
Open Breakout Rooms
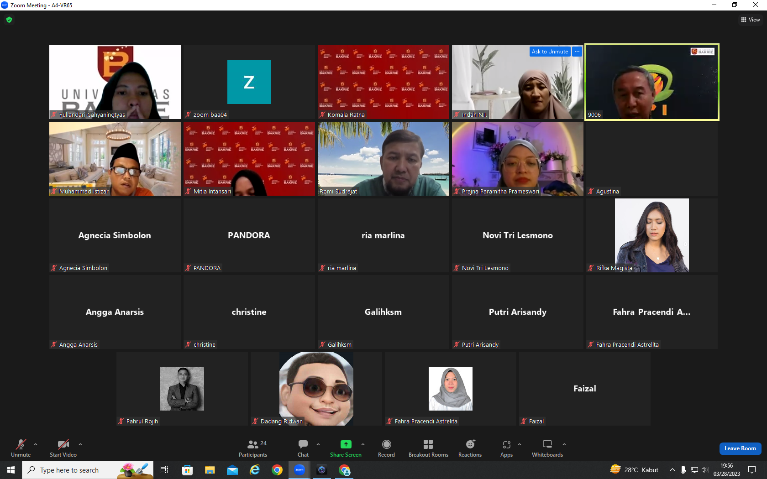tap(428, 448)
